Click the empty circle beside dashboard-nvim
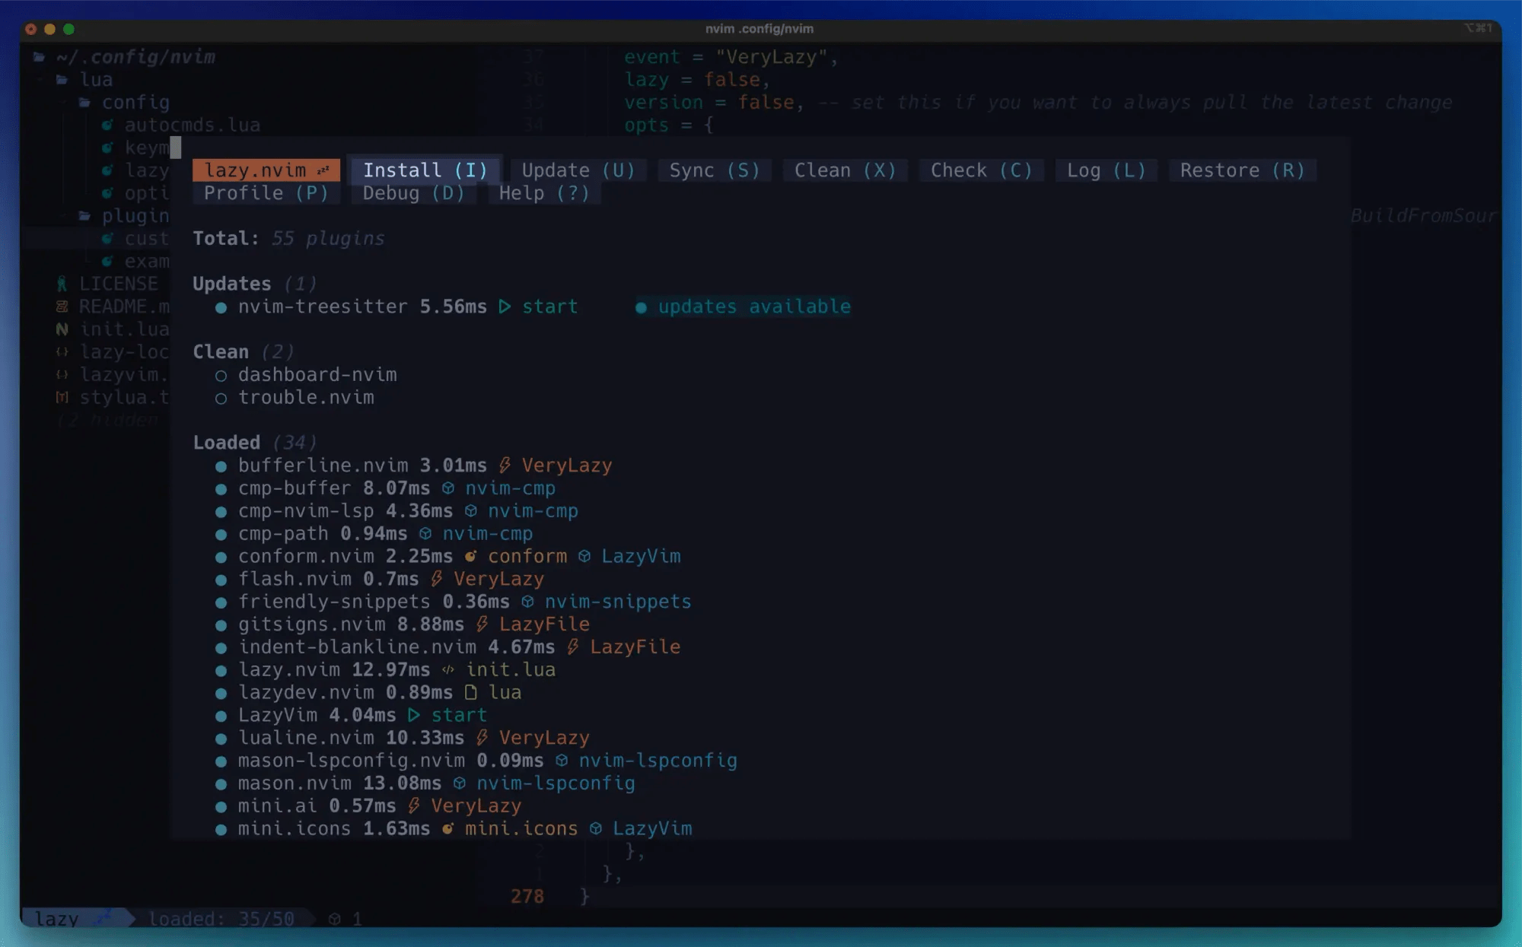Image resolution: width=1522 pixels, height=947 pixels. coord(221,374)
